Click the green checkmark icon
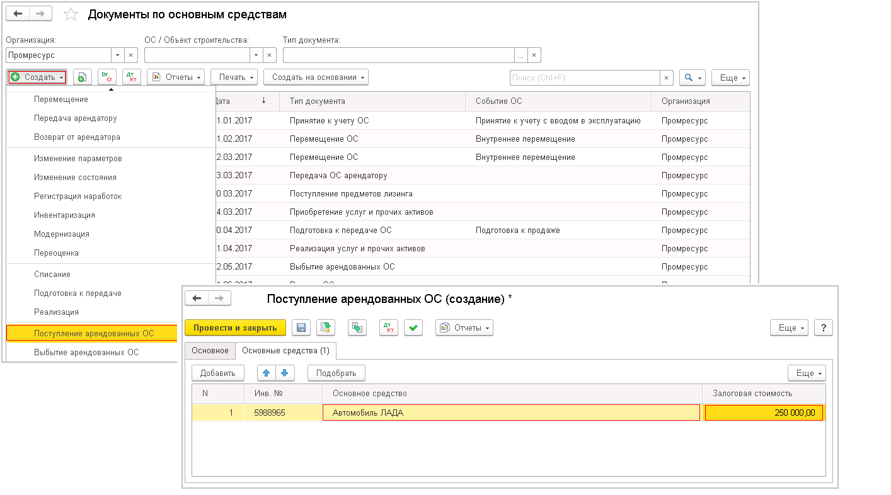 tap(413, 327)
